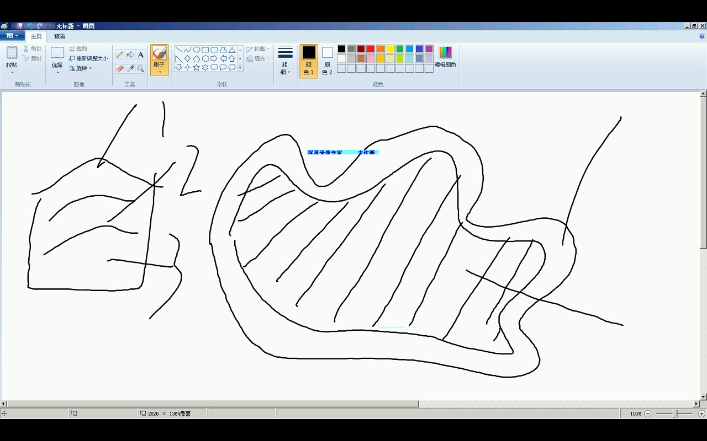
Task: Select the Fill with color (bucket) tool
Action: (x=130, y=54)
